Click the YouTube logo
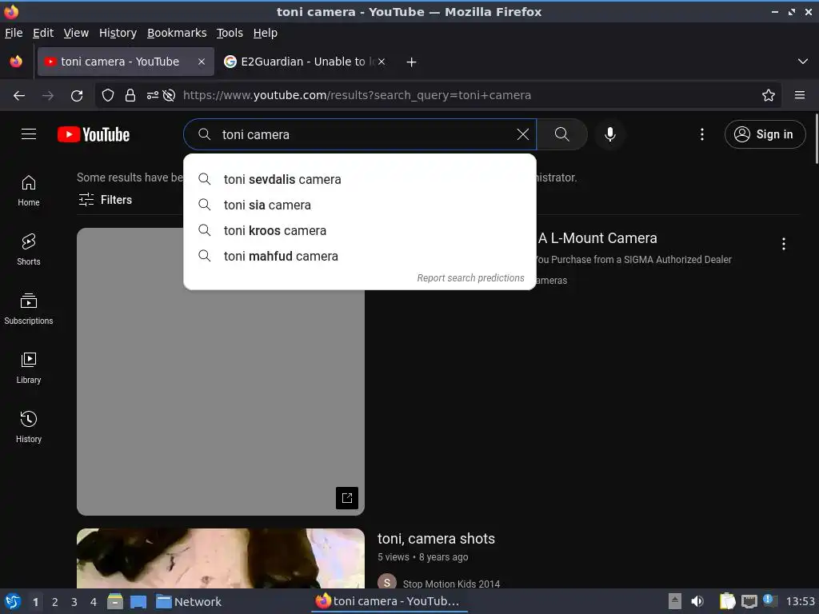Image resolution: width=819 pixels, height=614 pixels. coord(94,134)
